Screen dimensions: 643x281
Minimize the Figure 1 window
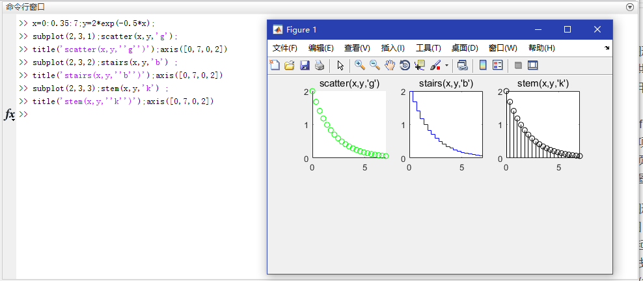coord(538,29)
